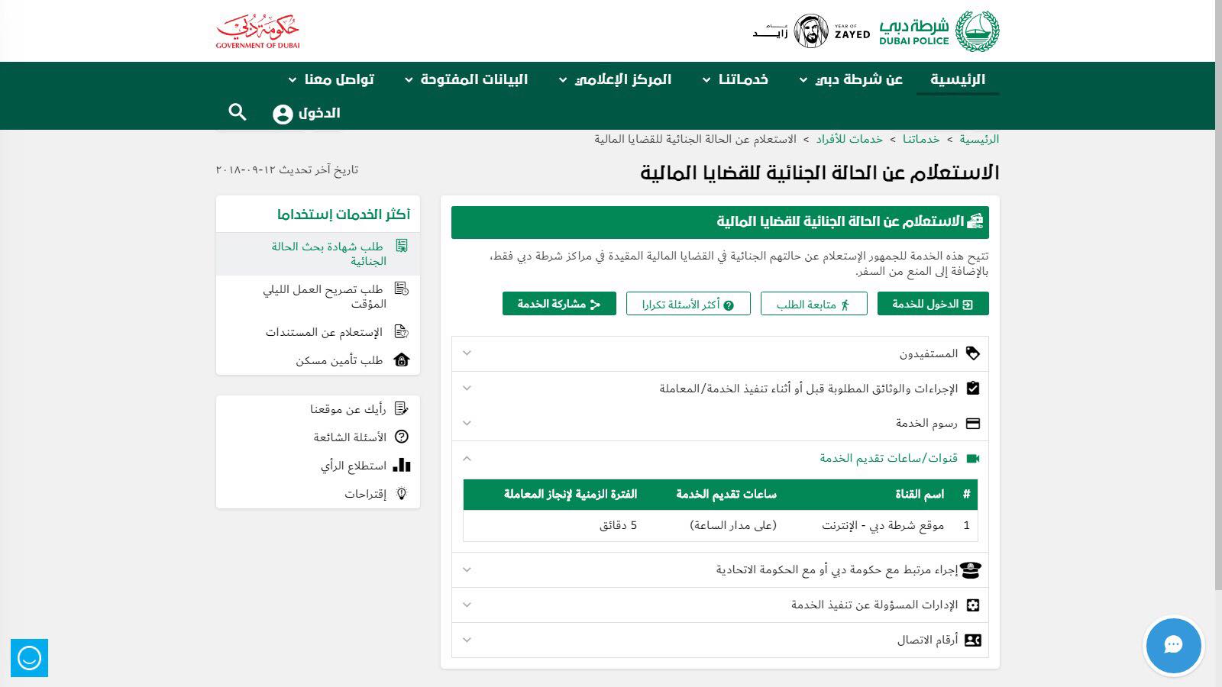The image size is (1222, 687).
Task: Click the login user avatar icon
Action: (x=283, y=114)
